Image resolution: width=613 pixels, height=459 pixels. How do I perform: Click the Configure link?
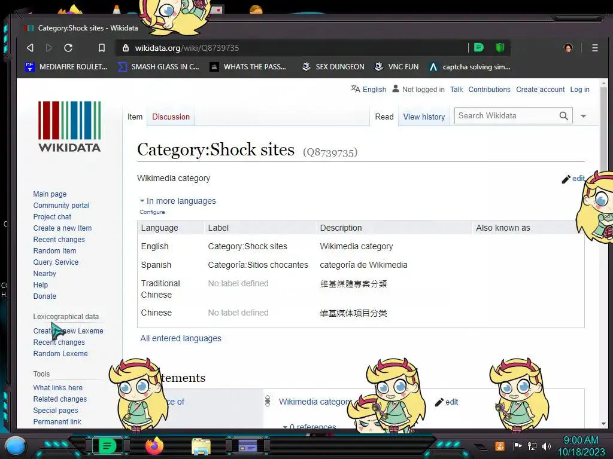(x=152, y=212)
